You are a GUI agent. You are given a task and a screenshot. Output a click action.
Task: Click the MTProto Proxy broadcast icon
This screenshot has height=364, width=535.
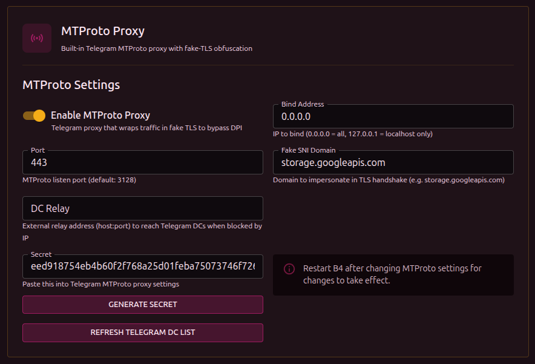coord(37,38)
